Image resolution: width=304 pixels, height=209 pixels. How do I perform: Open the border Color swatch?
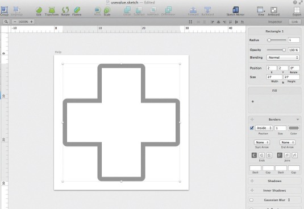point(294,128)
